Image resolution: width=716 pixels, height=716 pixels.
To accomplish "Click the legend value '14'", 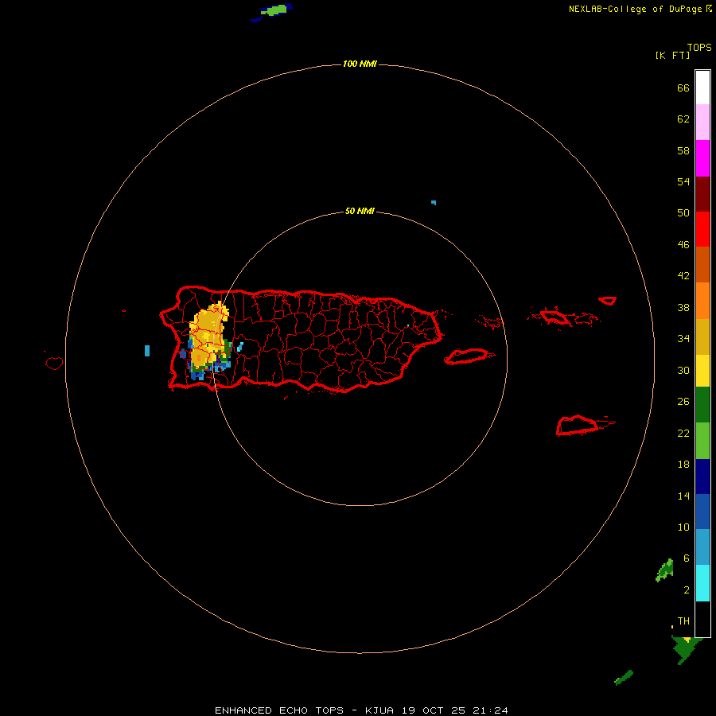I will click(x=683, y=496).
